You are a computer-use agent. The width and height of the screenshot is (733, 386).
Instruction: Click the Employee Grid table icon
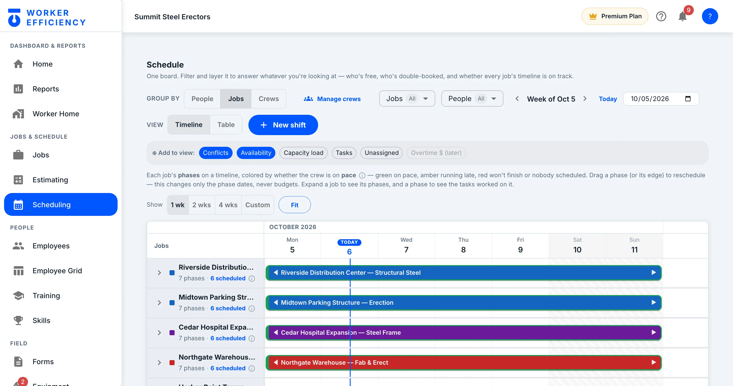coord(18,271)
